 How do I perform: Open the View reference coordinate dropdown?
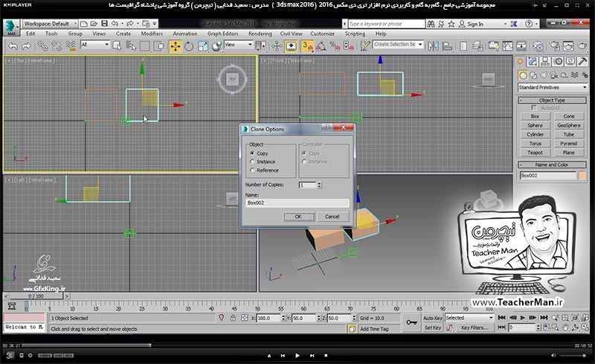[x=238, y=45]
